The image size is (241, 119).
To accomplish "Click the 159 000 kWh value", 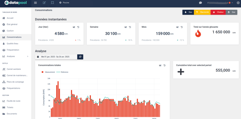I will pyautogui.click(x=165, y=34).
